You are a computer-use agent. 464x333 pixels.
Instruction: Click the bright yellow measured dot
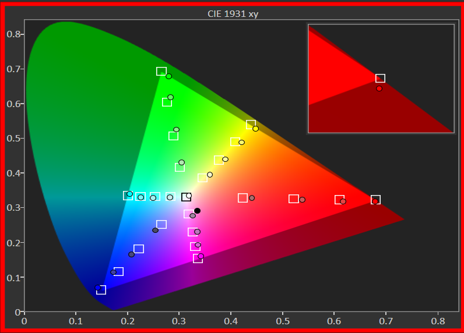tap(255, 129)
